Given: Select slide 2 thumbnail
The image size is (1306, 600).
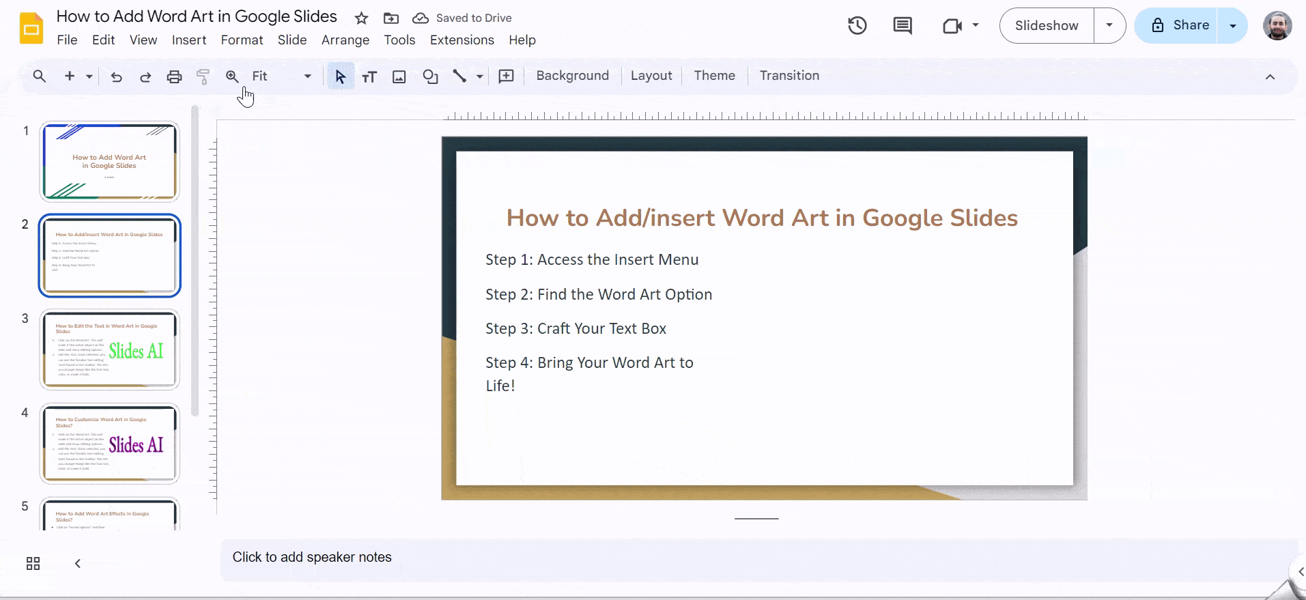Looking at the screenshot, I should pos(110,256).
